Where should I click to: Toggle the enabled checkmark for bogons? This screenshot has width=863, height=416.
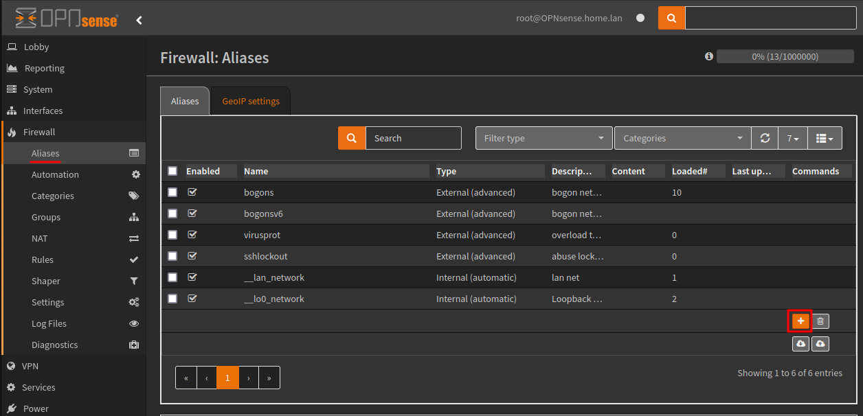tap(192, 192)
